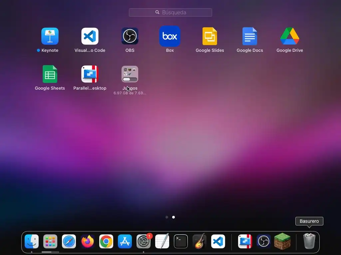This screenshot has height=255, width=341.
Task: Open Safari from the Dock
Action: pyautogui.click(x=69, y=241)
